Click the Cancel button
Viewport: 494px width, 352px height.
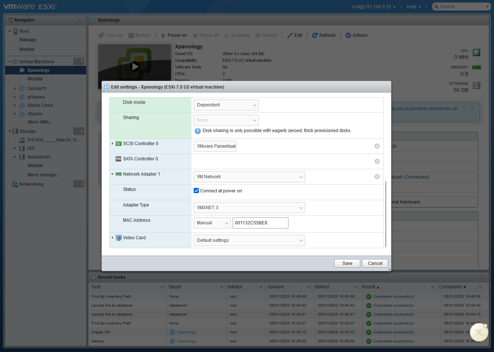click(375, 263)
